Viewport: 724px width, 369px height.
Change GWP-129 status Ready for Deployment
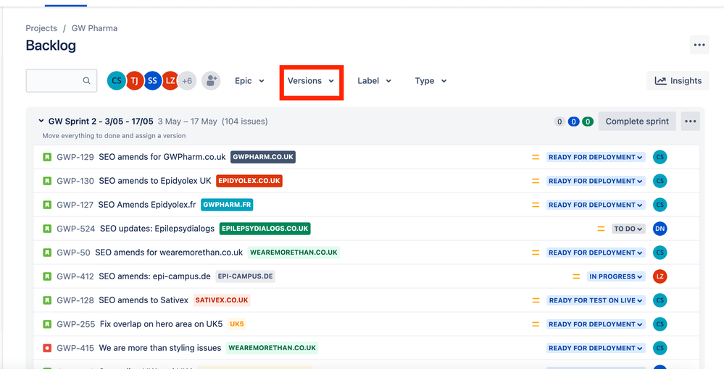596,157
